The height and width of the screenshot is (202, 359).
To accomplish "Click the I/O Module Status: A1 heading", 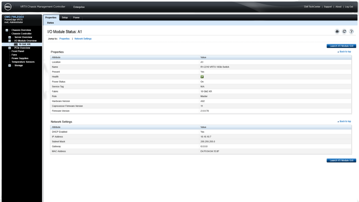I will 65,32.
